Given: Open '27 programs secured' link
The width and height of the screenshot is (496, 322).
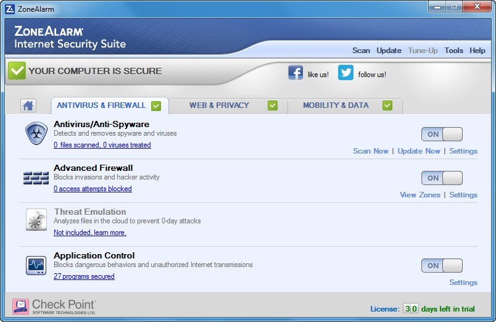Looking at the screenshot, I should pos(84,276).
